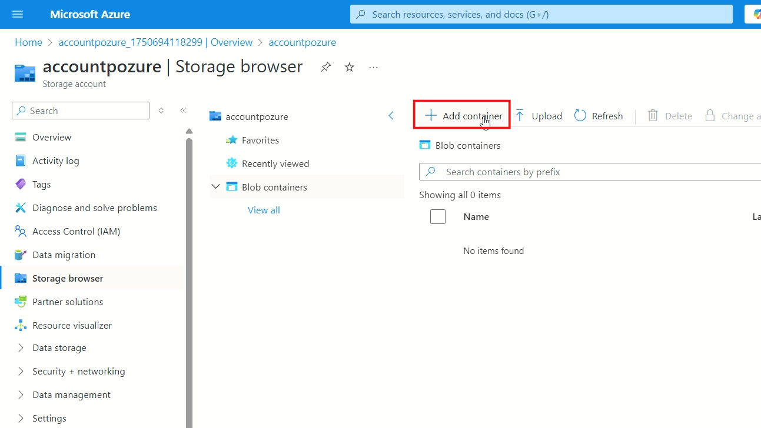Select accountpozure root in tree
This screenshot has width=761, height=428.
pos(257,116)
